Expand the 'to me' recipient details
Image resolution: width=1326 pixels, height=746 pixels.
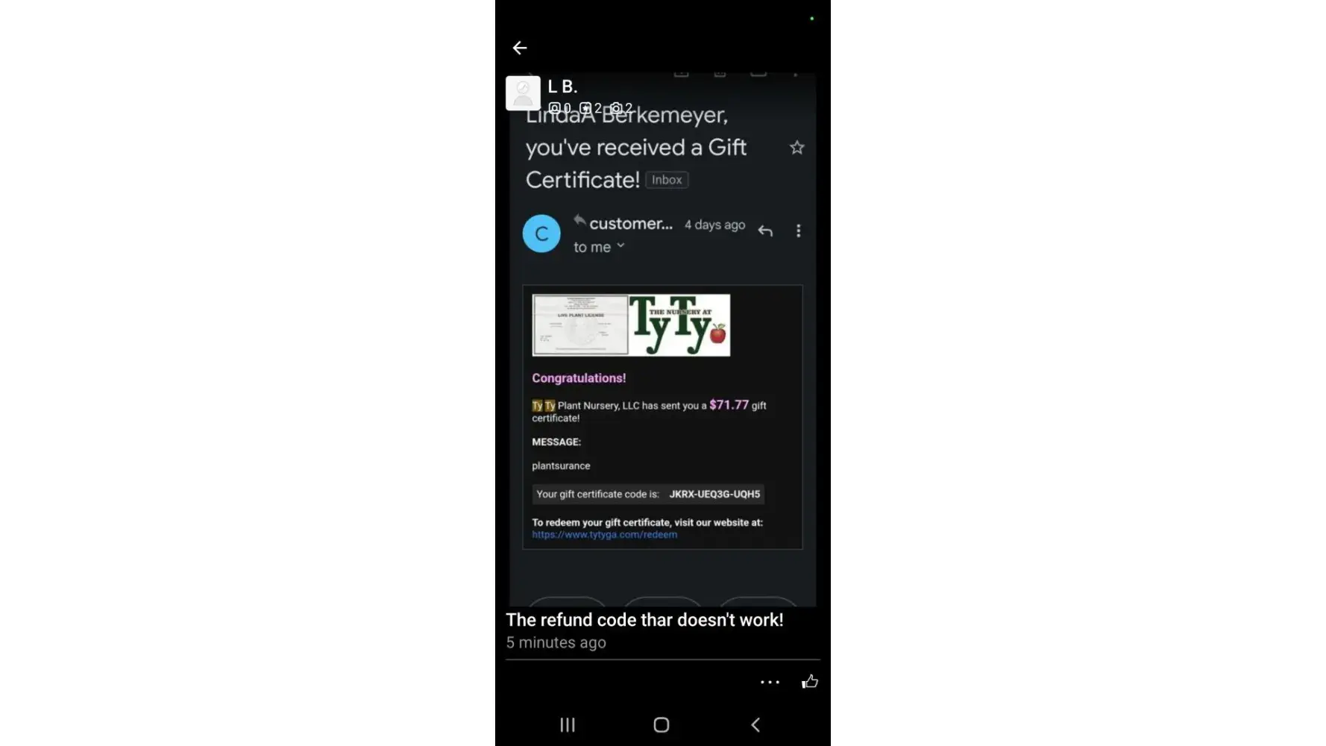point(599,247)
